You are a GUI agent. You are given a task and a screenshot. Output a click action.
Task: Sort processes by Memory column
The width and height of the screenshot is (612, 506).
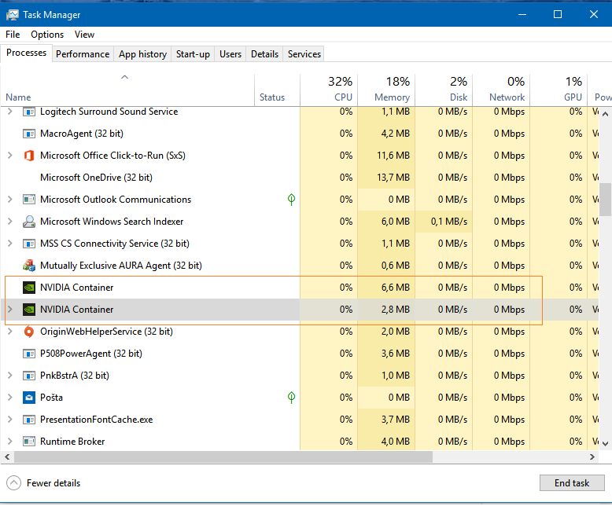point(386,90)
